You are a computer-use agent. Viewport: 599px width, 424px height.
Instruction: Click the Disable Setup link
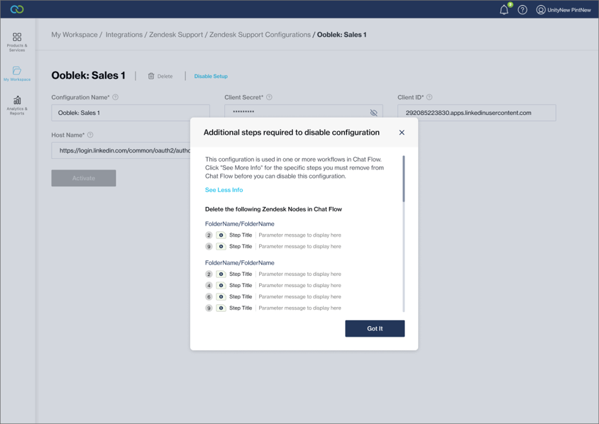click(x=211, y=76)
